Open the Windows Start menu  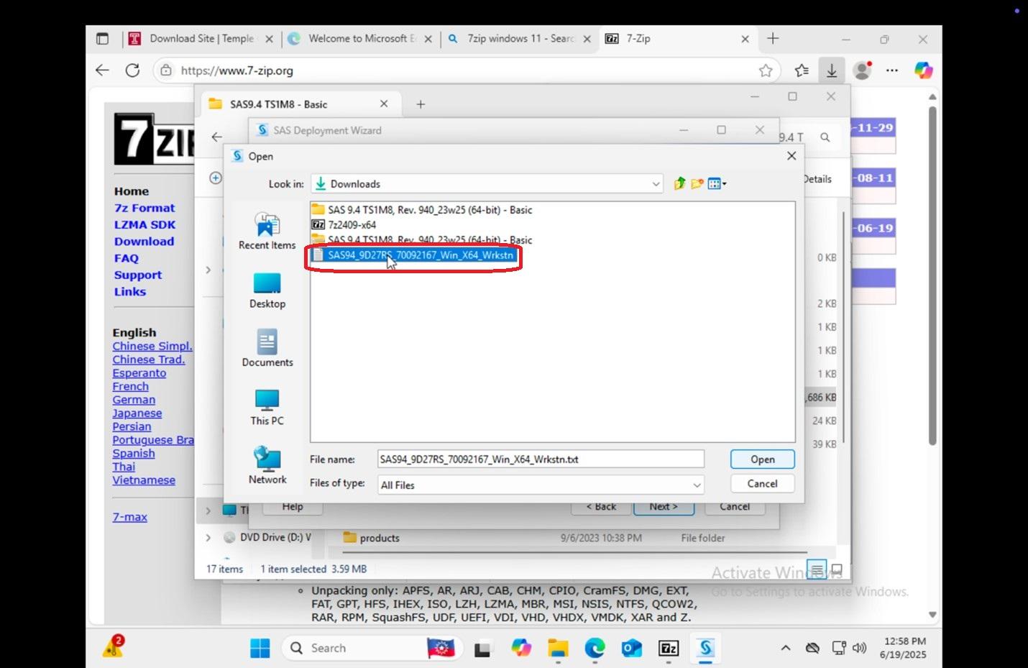tap(260, 648)
